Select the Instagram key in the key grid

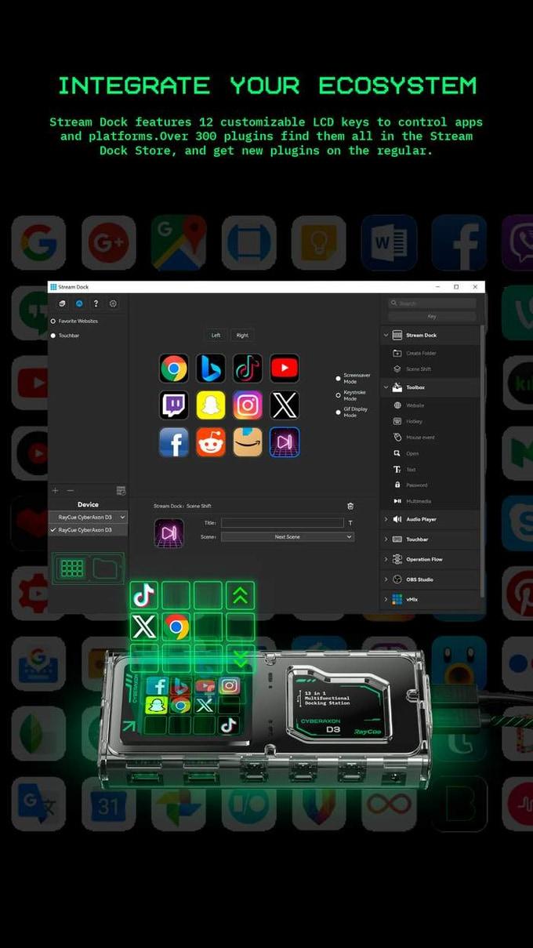(x=247, y=405)
